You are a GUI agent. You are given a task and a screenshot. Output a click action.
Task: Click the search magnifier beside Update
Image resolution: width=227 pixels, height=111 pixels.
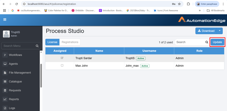[x=207, y=42]
